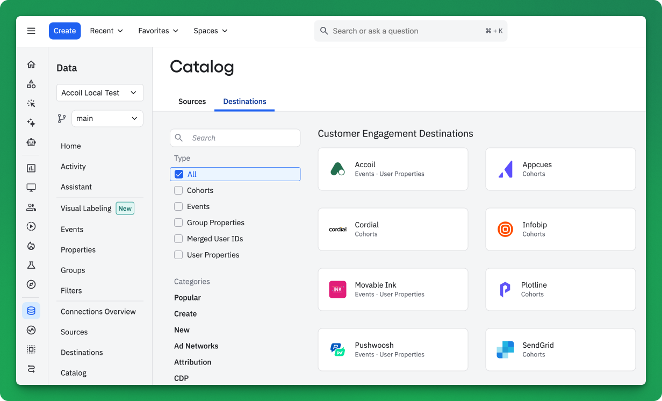Click the robot assistant icon
The image size is (662, 401).
(x=31, y=142)
